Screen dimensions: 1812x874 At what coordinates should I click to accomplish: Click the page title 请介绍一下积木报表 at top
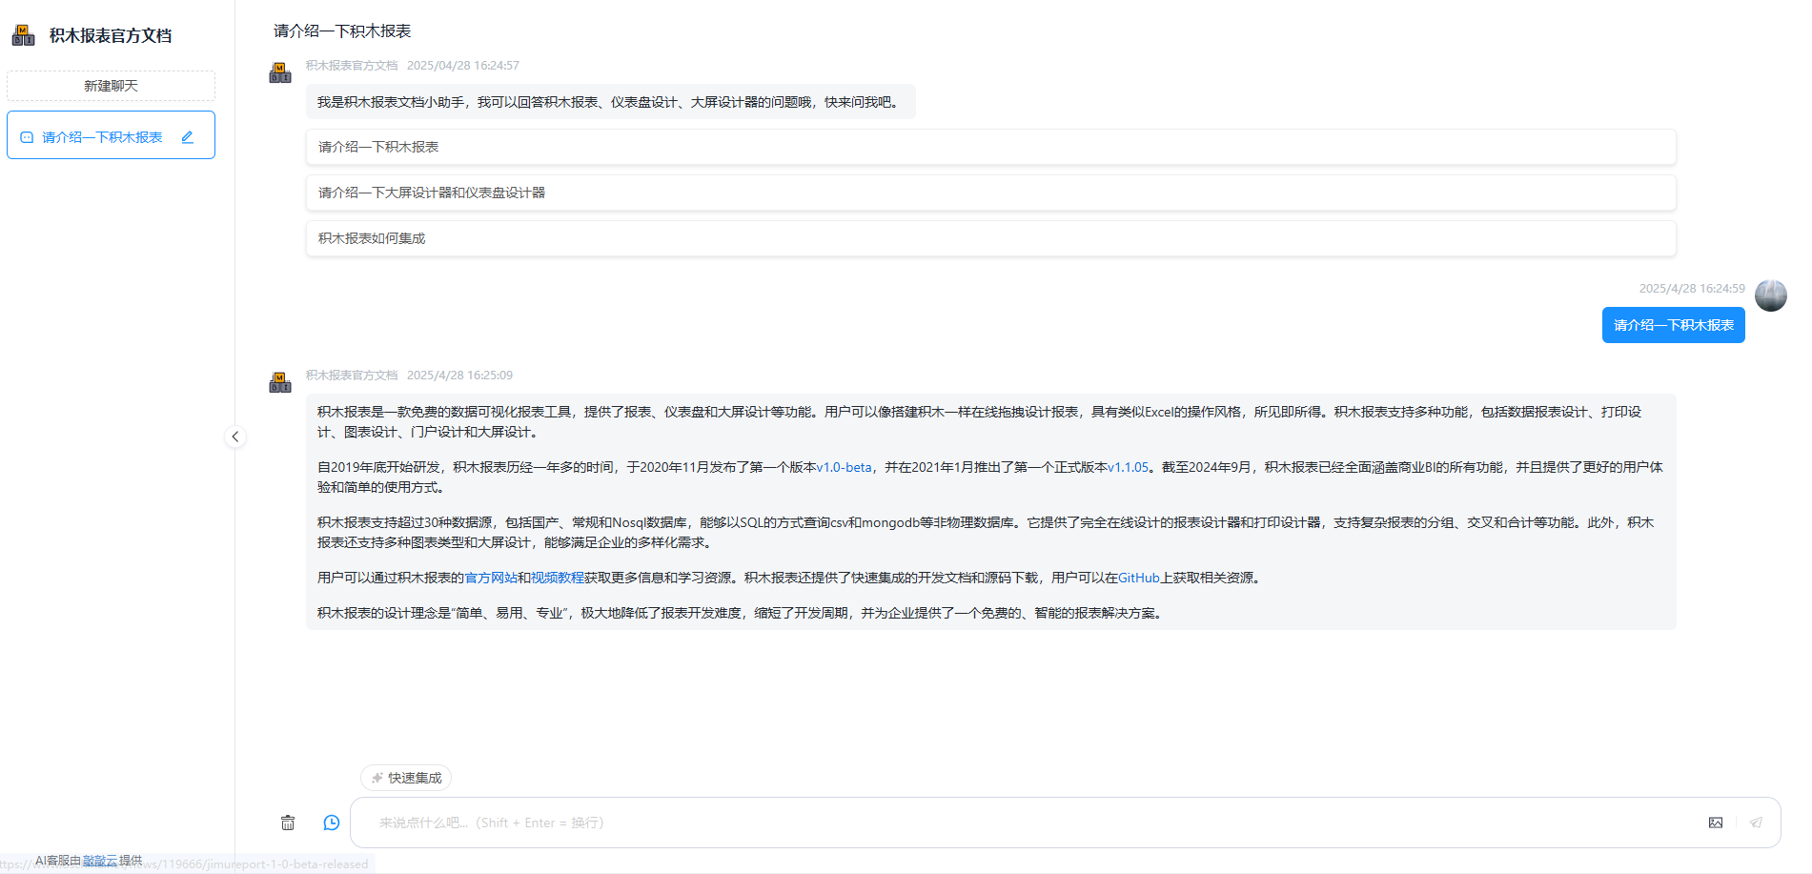[x=342, y=31]
